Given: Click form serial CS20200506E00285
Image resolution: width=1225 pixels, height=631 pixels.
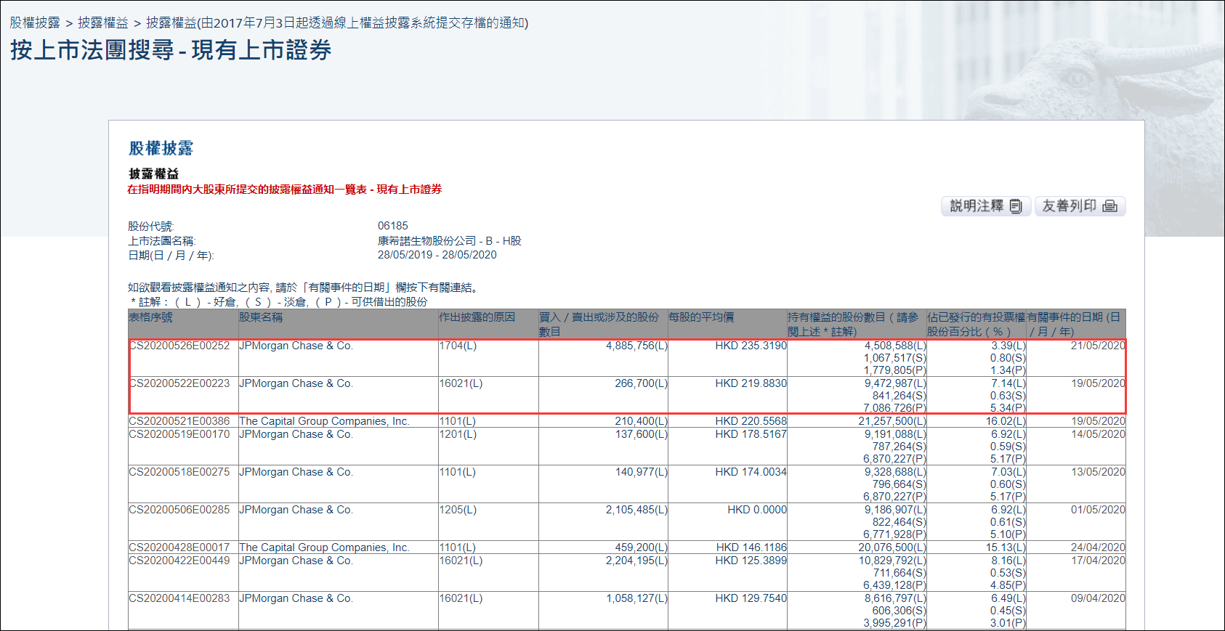Looking at the screenshot, I should click(x=179, y=510).
